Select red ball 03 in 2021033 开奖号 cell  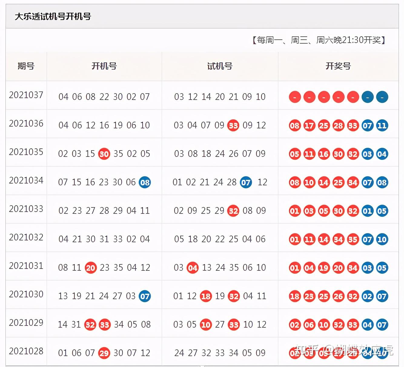tap(309, 211)
